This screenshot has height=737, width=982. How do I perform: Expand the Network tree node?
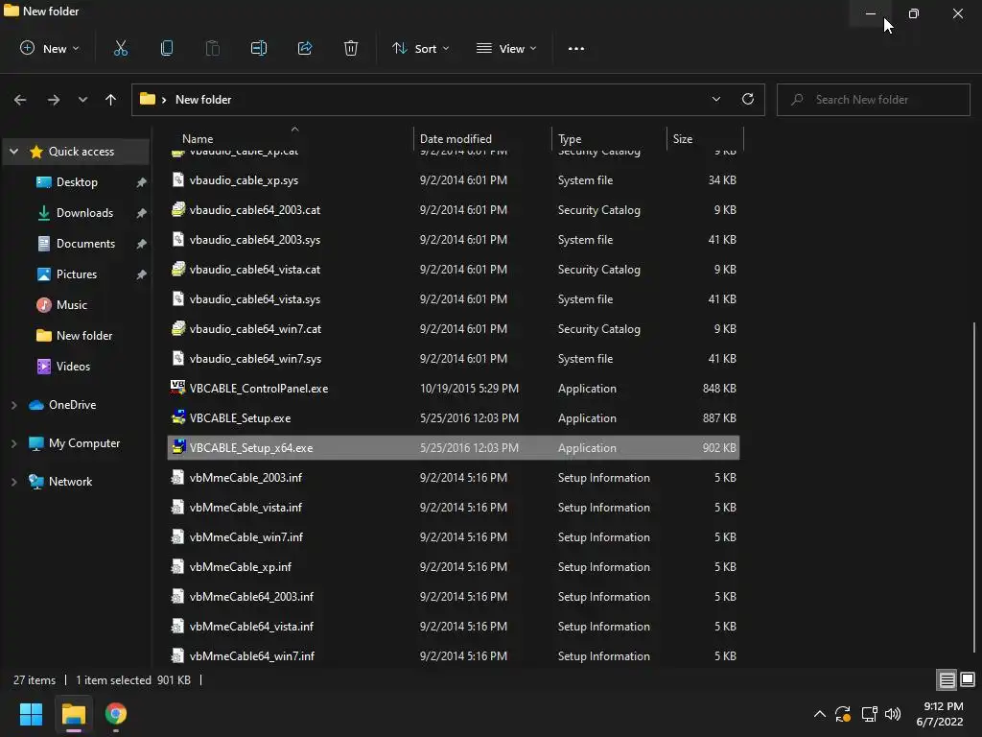(x=13, y=482)
